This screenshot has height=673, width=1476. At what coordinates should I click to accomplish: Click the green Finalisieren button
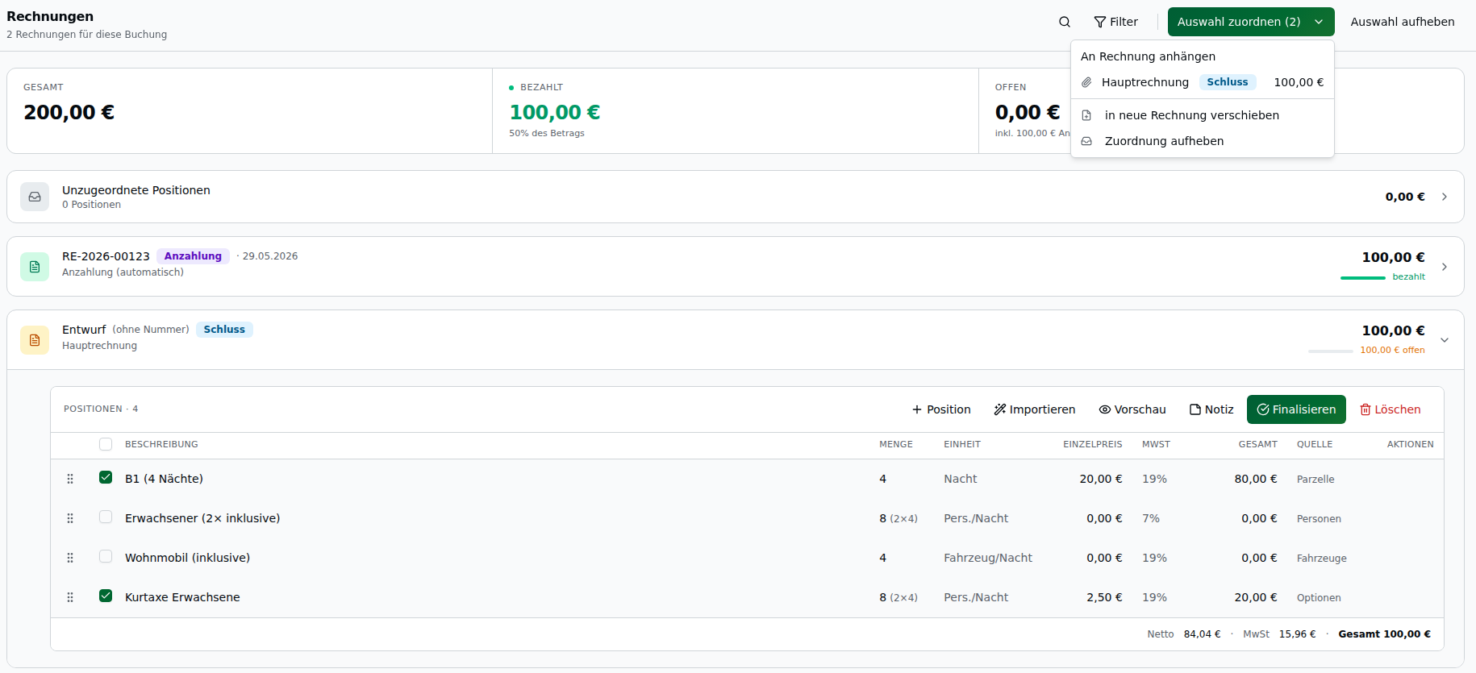[1296, 409]
